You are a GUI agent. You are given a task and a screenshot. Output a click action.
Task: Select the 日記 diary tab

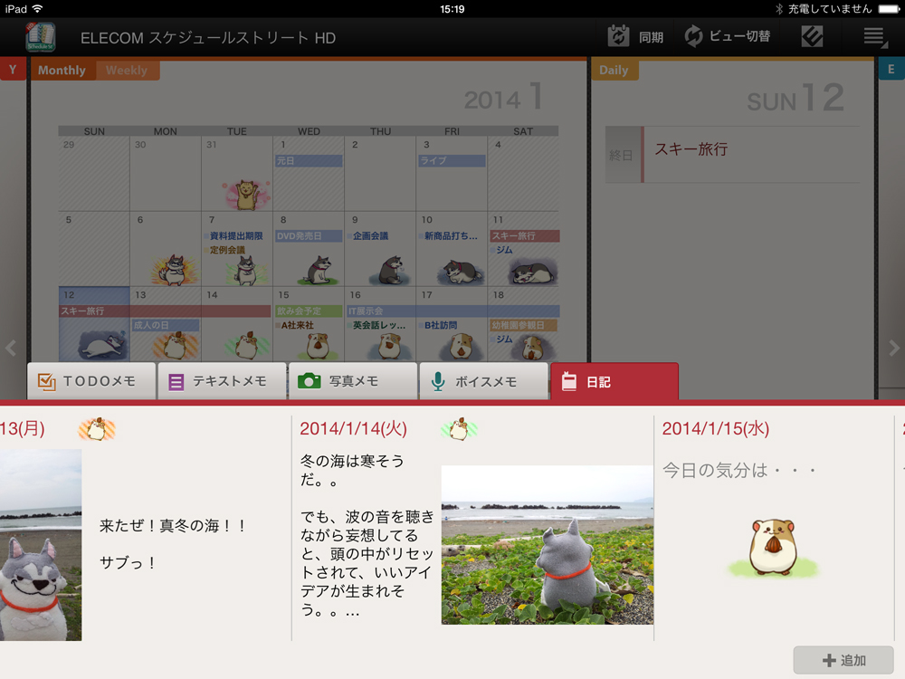coord(614,381)
